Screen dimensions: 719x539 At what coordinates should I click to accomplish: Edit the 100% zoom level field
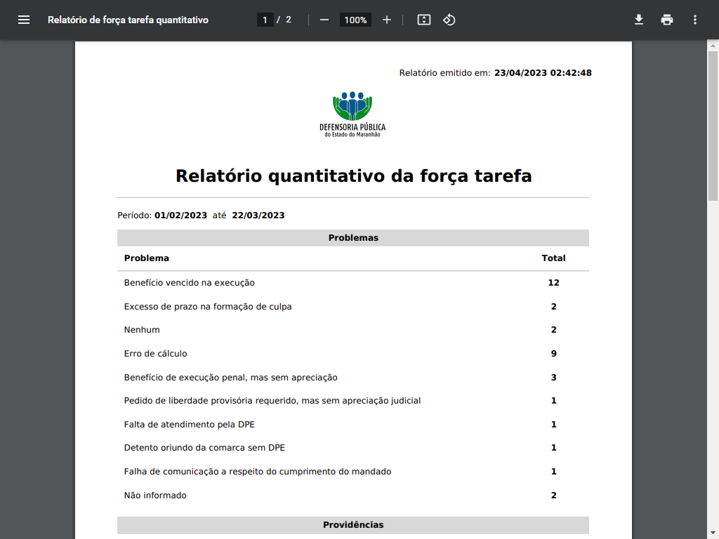click(355, 20)
